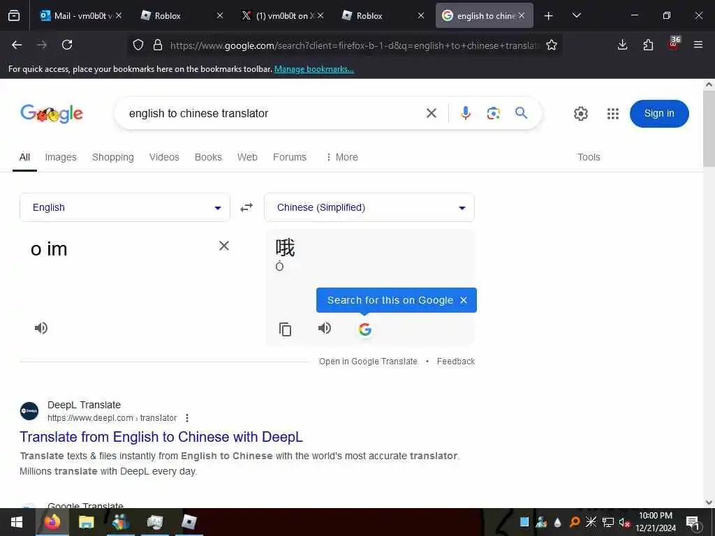
Task: Open the Web search tab
Action: [247, 157]
